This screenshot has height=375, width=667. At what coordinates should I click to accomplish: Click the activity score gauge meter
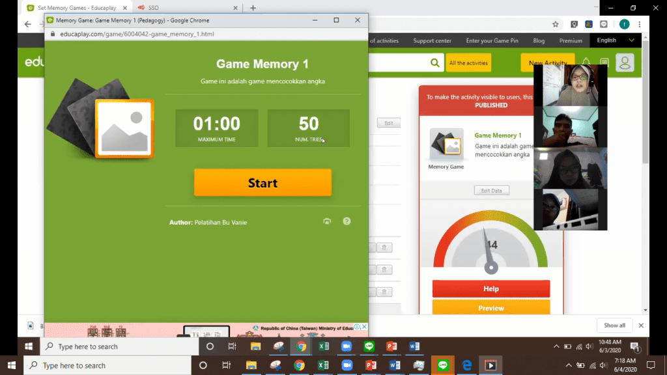click(490, 247)
